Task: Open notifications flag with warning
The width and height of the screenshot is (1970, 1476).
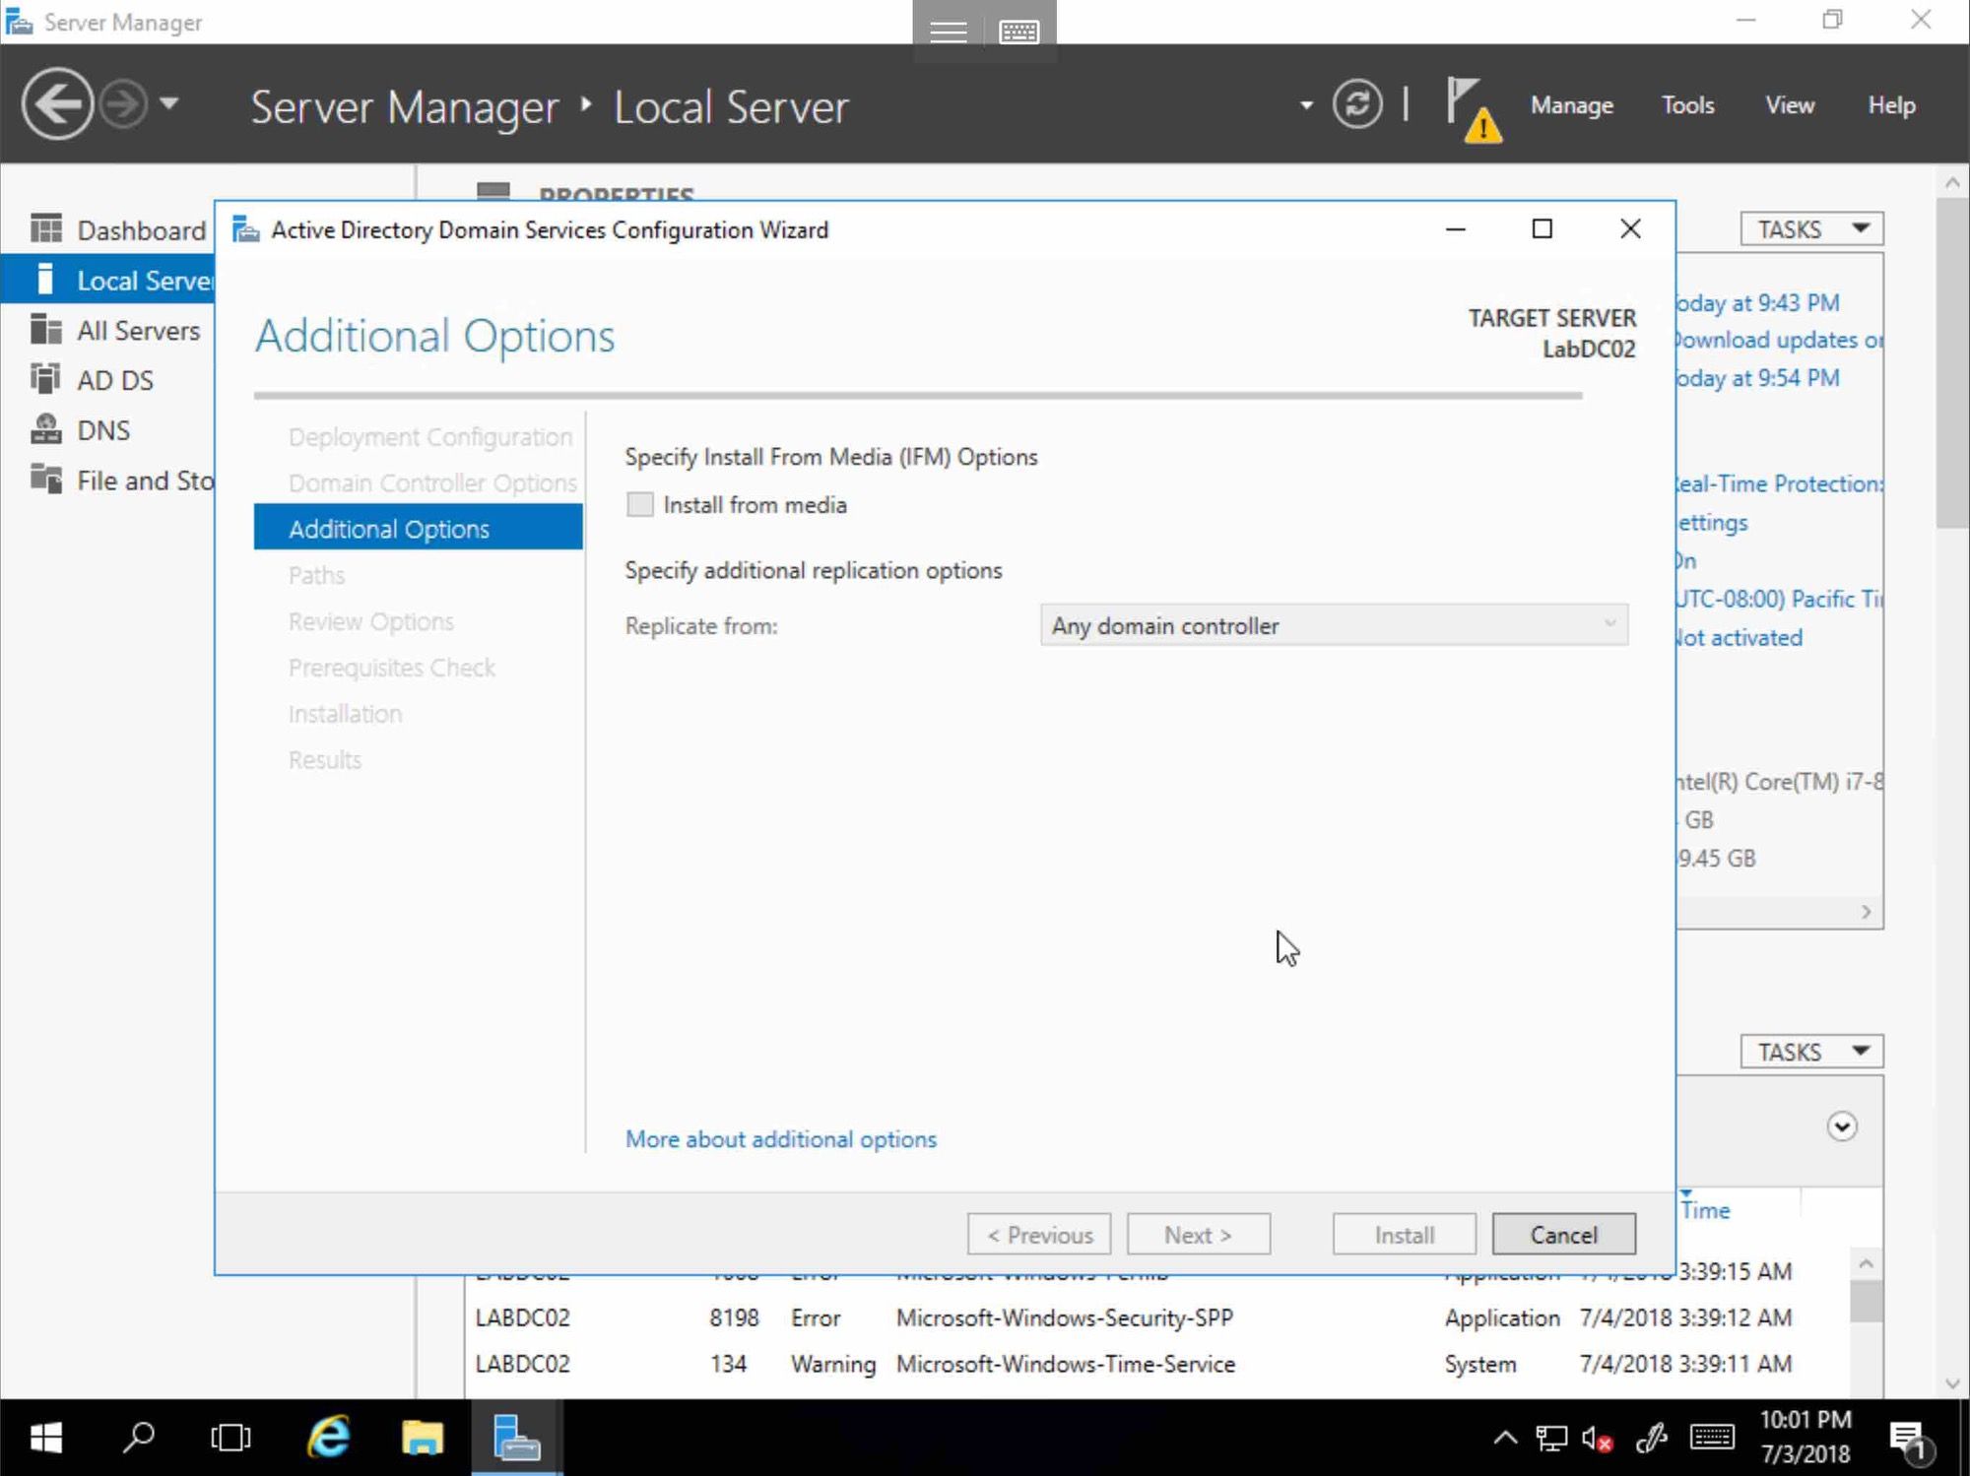Action: (1474, 110)
